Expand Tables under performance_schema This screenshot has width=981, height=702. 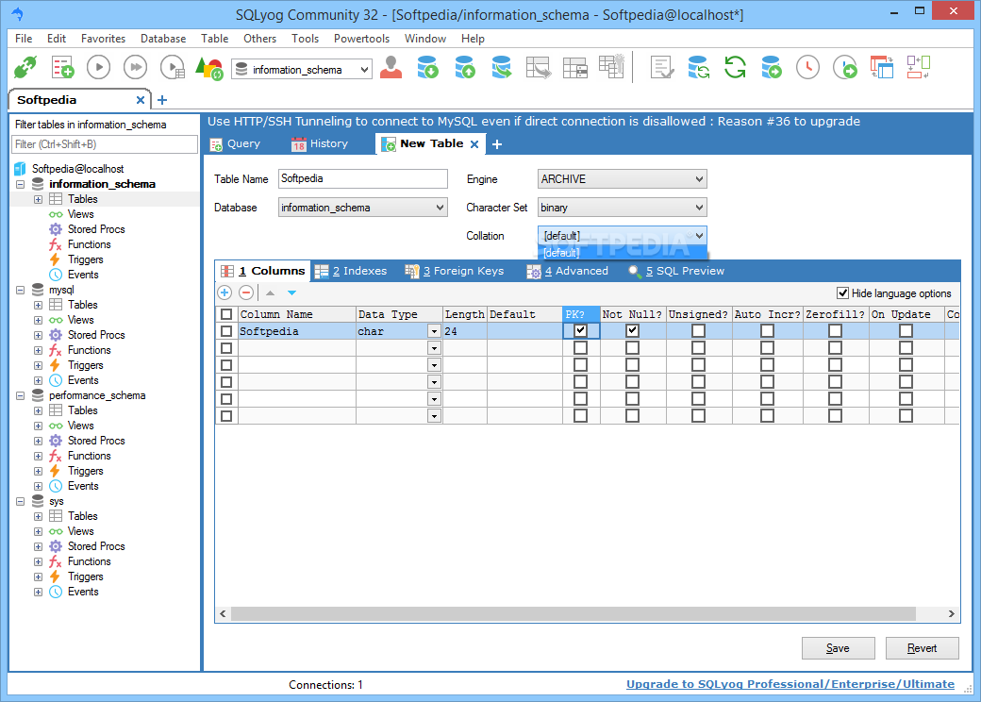[38, 411]
